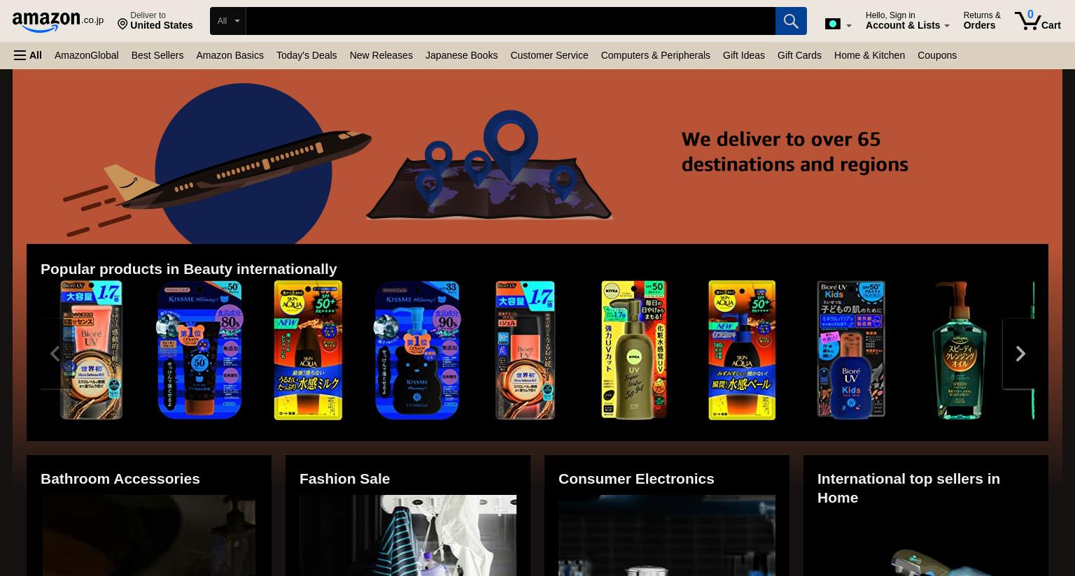Expand the language selector arrow

click(x=849, y=26)
